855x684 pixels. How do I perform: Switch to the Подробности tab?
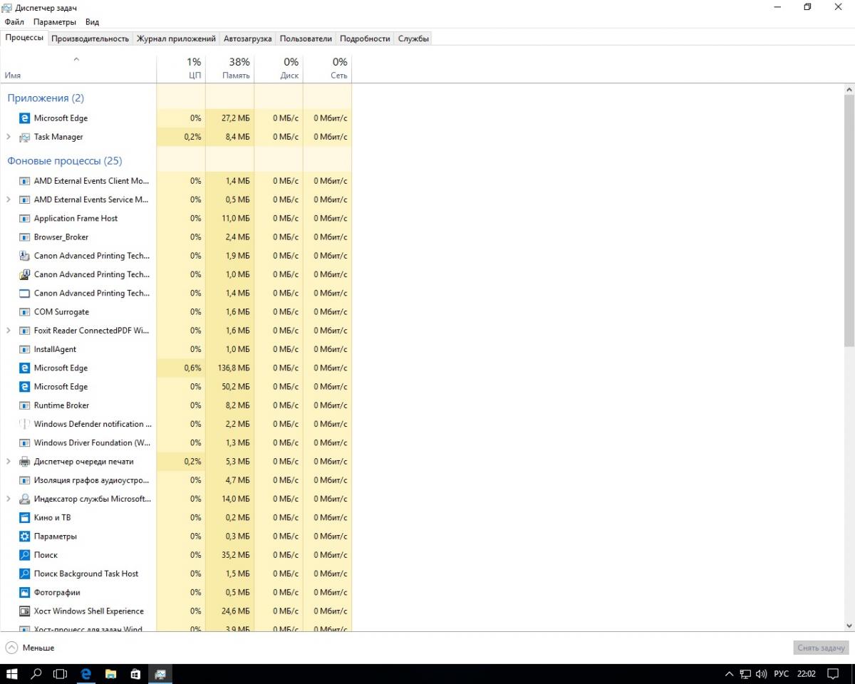click(x=365, y=38)
